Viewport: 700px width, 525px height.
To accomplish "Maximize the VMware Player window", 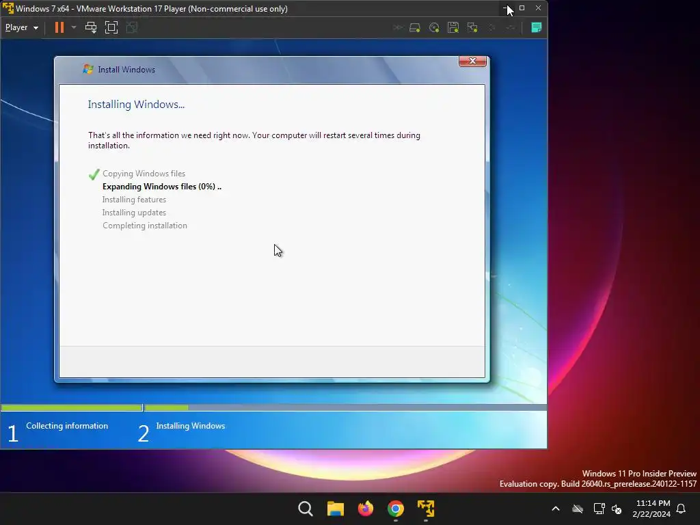I will tap(522, 8).
